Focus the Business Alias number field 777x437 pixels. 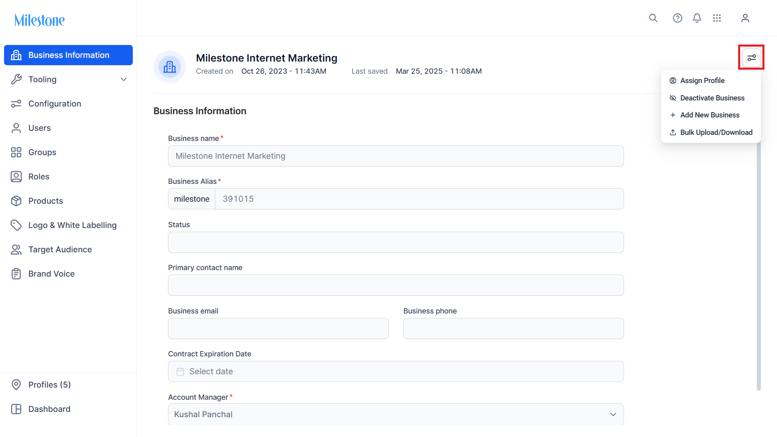419,199
